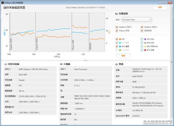The image size is (174, 126).
Task: Click the general laptop icon
Action: pyautogui.click(x=116, y=64)
